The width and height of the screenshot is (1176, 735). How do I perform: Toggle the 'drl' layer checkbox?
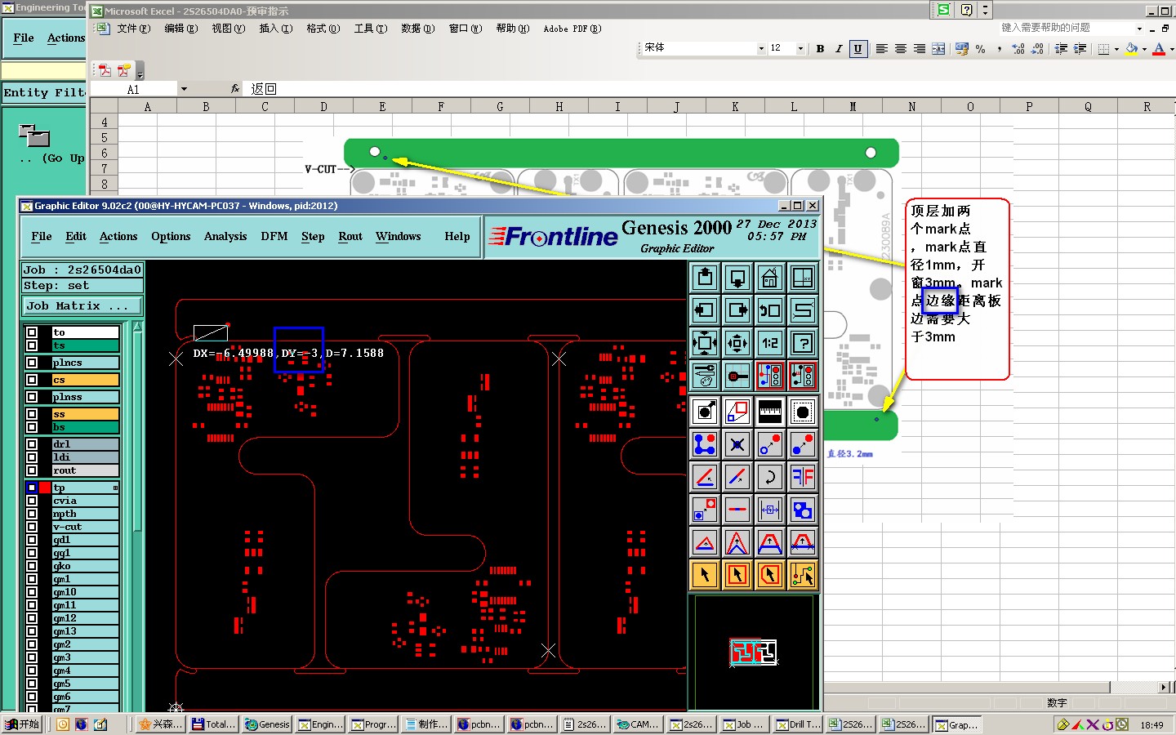point(32,444)
